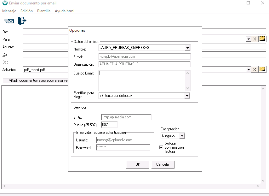Image resolution: width=269 pixels, height=196 pixels.
Task: Expand the Encriptación dropdown
Action: (182, 136)
